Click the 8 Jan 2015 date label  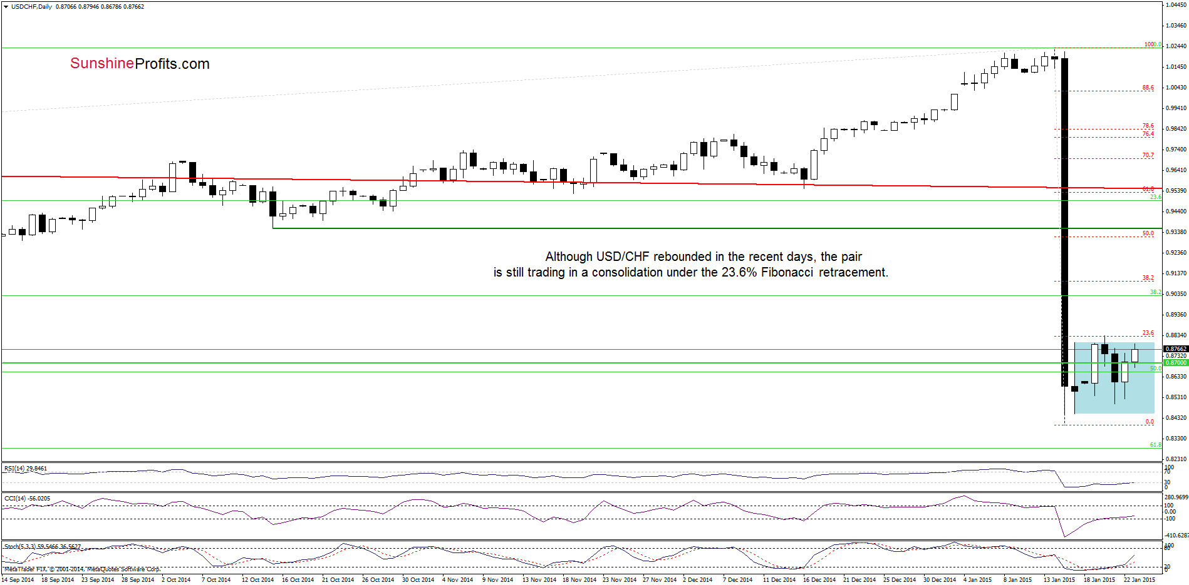[x=1017, y=579]
